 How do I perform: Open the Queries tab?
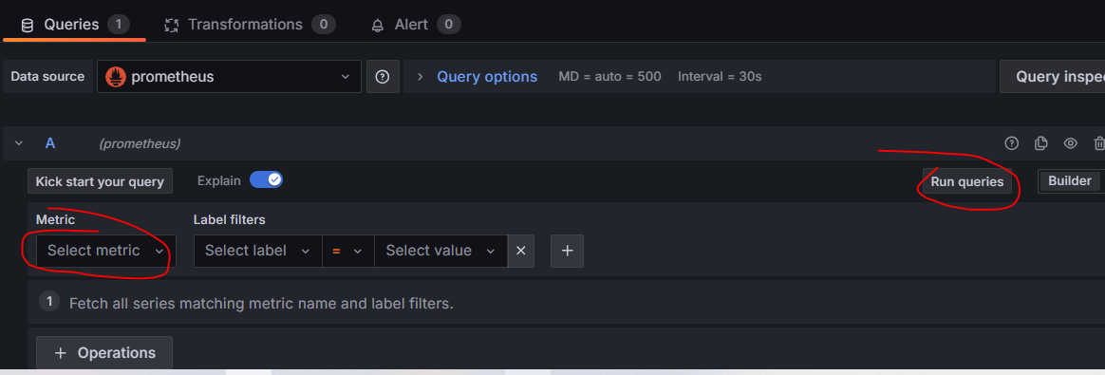(74, 25)
